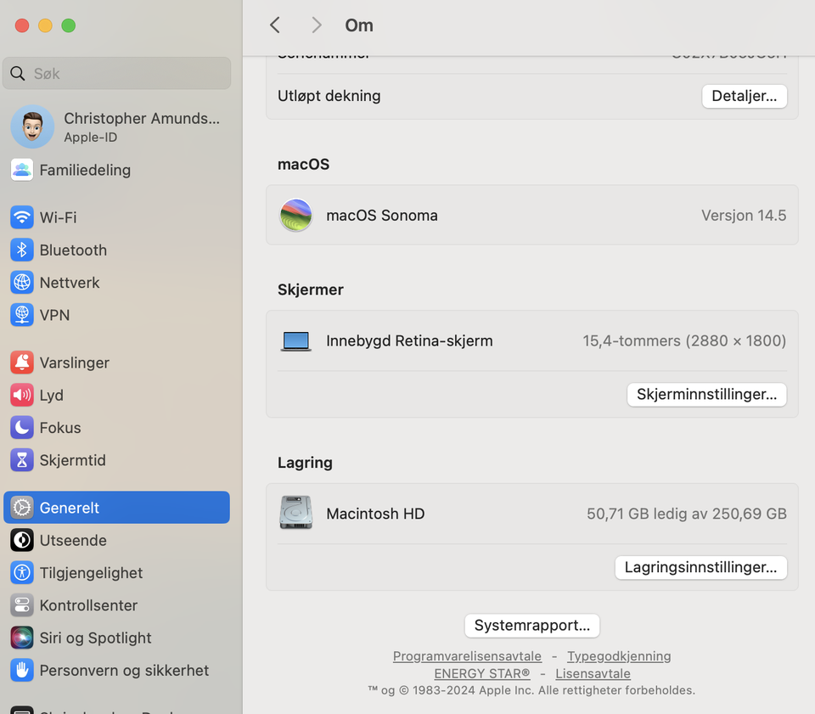Image resolution: width=815 pixels, height=714 pixels.
Task: Select Kontrollsenter label in sidebar
Action: (88, 605)
